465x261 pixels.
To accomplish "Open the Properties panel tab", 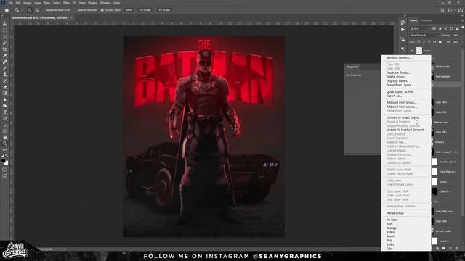I will coord(352,67).
